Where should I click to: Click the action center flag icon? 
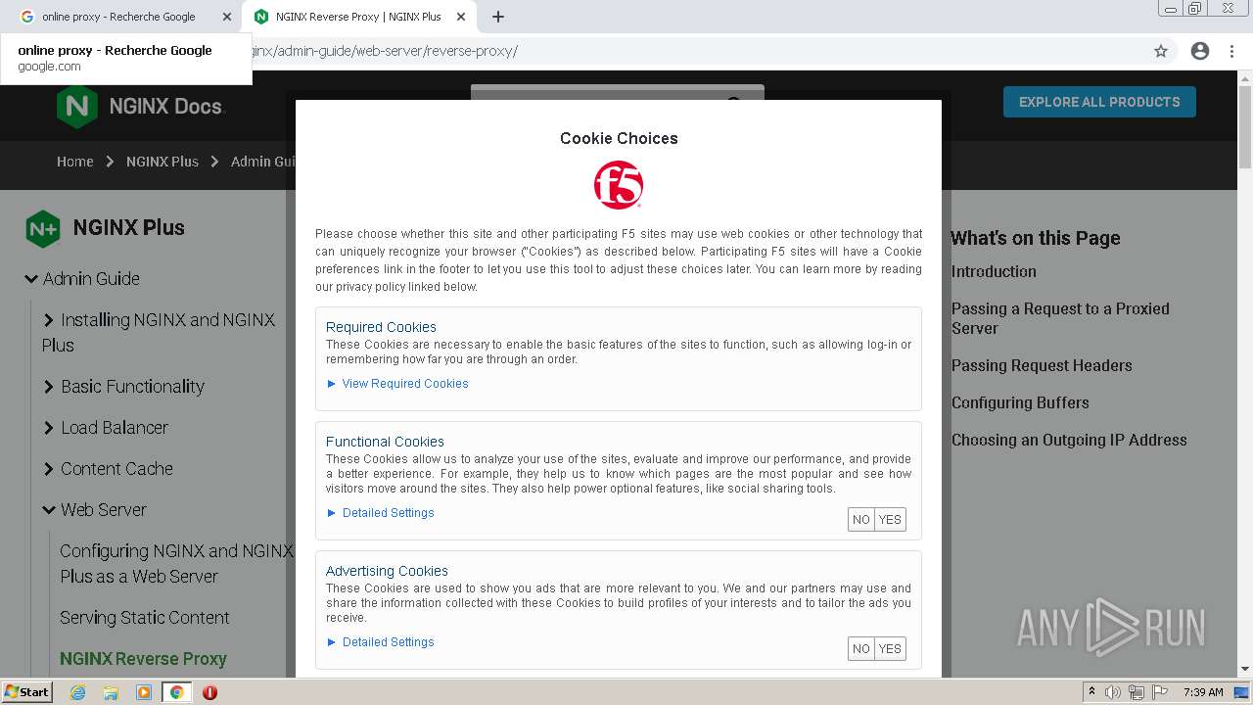[1160, 692]
